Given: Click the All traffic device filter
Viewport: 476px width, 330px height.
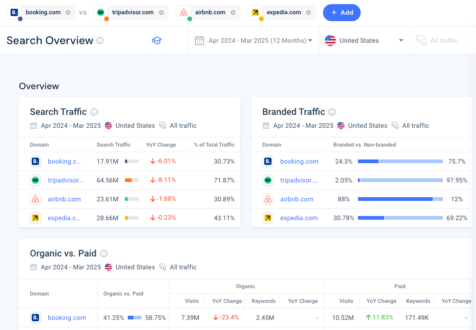Looking at the screenshot, I should point(437,40).
